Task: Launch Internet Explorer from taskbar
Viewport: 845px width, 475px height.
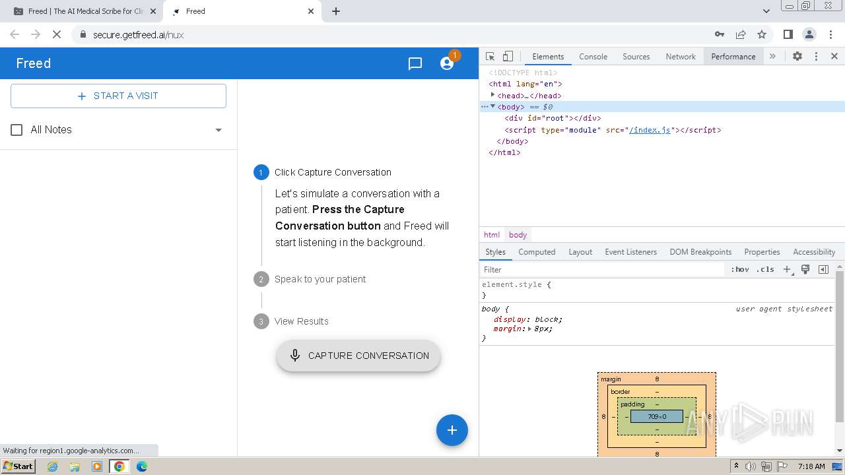Action: (53, 466)
